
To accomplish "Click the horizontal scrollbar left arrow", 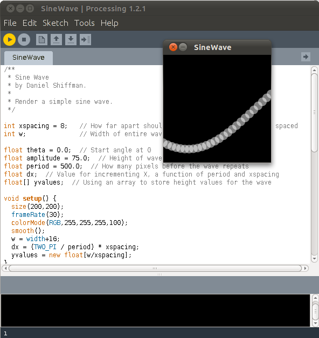I will point(5,269).
